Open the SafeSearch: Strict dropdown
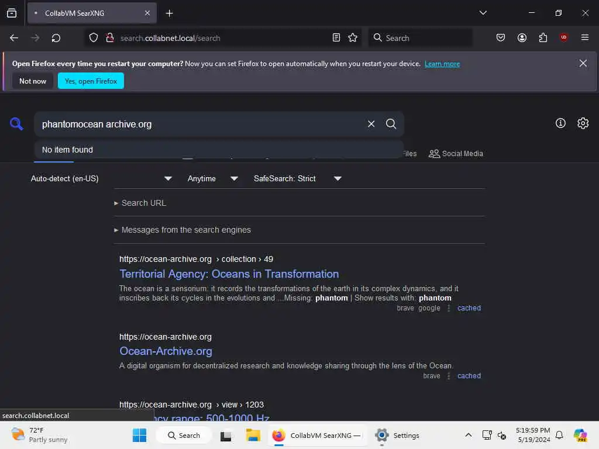 [297, 179]
